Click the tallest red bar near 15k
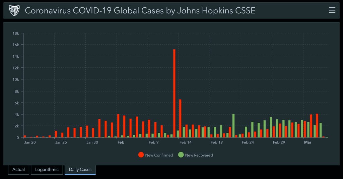Screen dimensions: 343x179 pyautogui.click(x=174, y=94)
